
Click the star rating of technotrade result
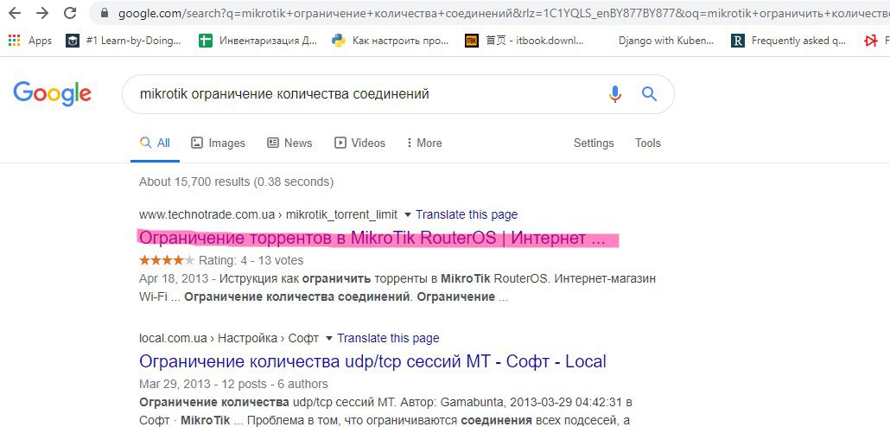(x=167, y=261)
